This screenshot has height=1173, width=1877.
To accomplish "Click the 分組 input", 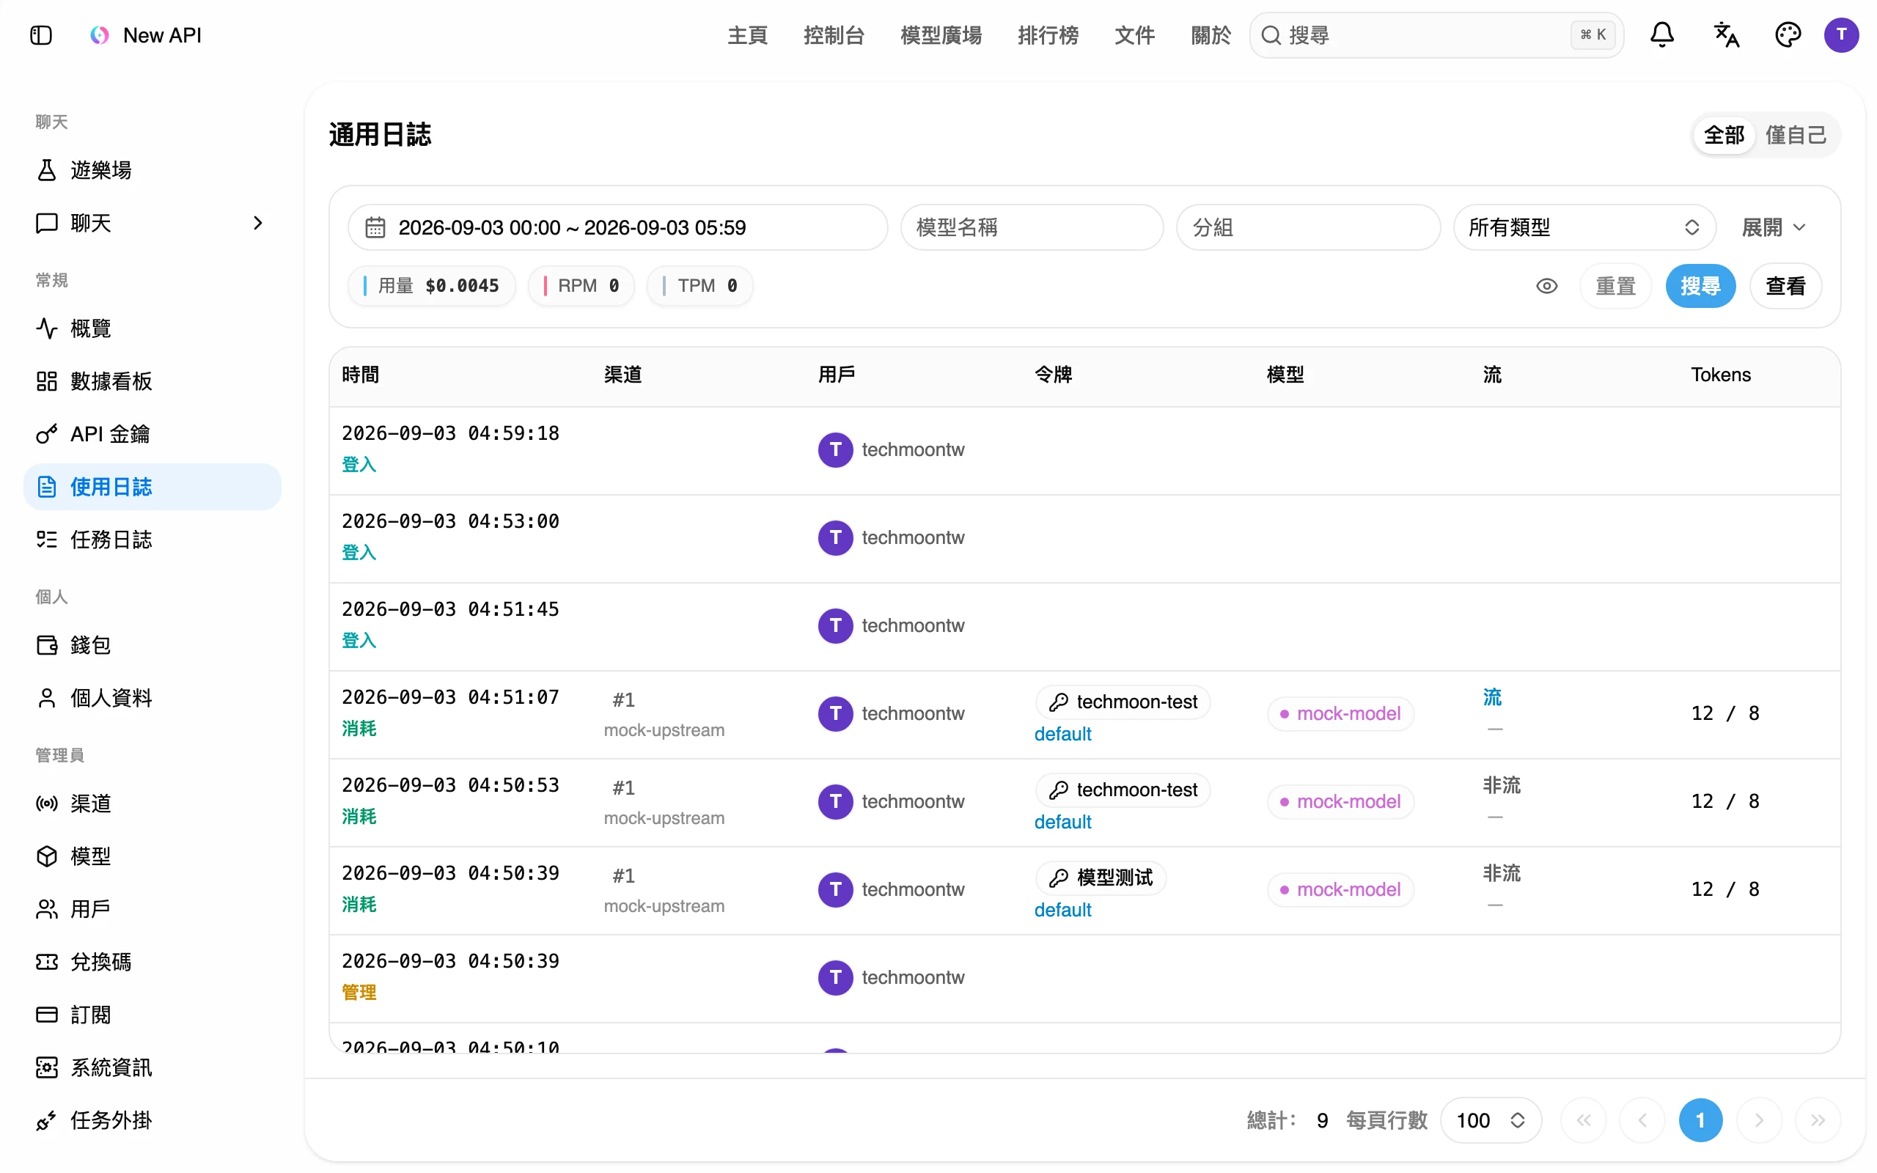I will tap(1308, 227).
